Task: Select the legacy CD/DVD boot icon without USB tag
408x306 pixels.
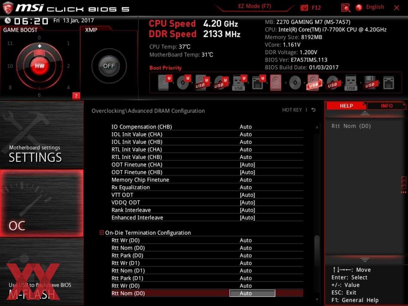Action: pos(295,82)
